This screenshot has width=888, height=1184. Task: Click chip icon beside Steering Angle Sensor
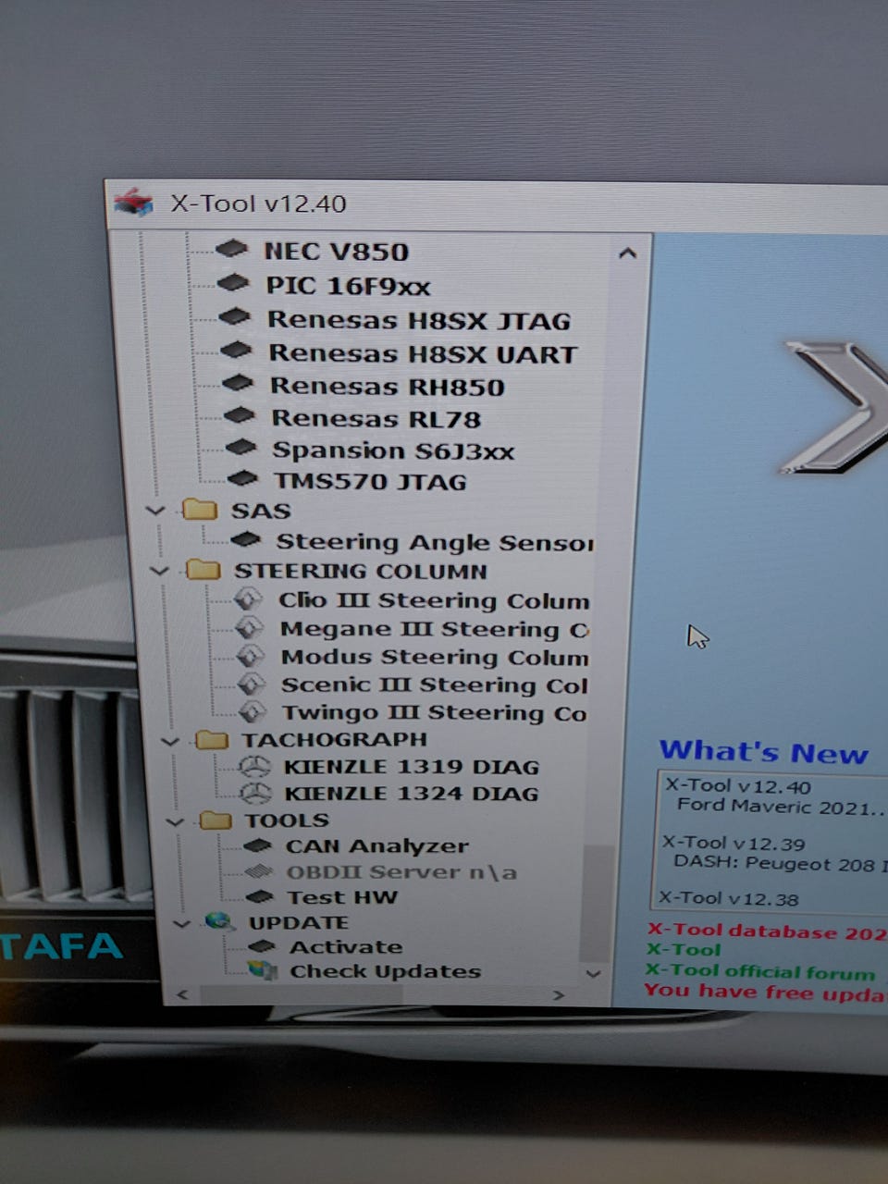coord(246,538)
